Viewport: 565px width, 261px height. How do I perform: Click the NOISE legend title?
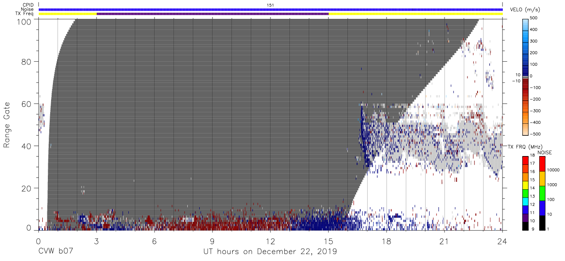point(544,152)
